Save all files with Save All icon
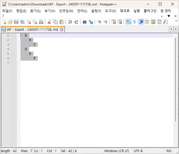Image resolution: width=179 pixels, height=154 pixels. coord(22,22)
